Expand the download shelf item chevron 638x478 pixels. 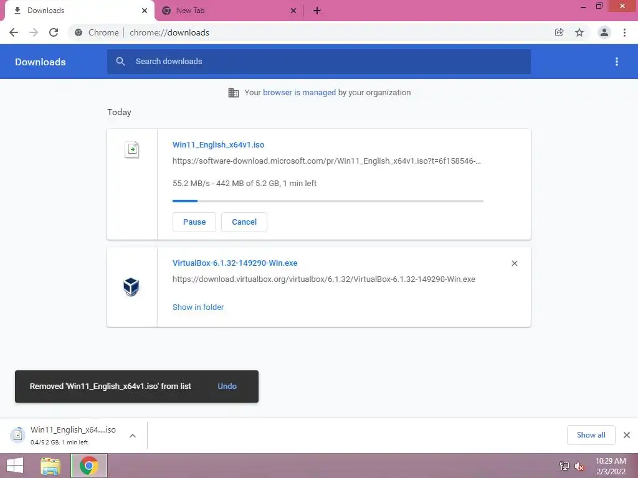(133, 435)
